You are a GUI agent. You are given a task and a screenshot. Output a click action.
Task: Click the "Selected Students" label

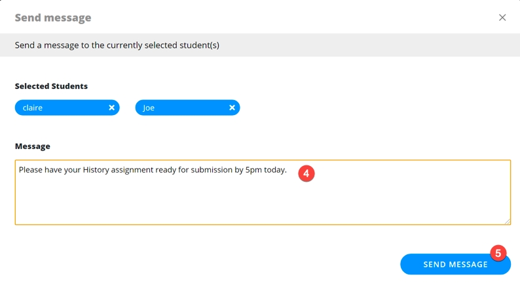51,86
